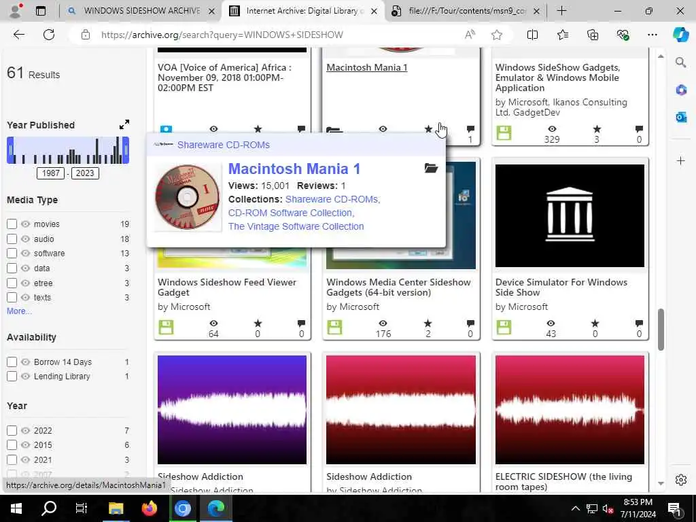696x522 pixels.
Task: Check the etree media type box
Action: point(12,283)
